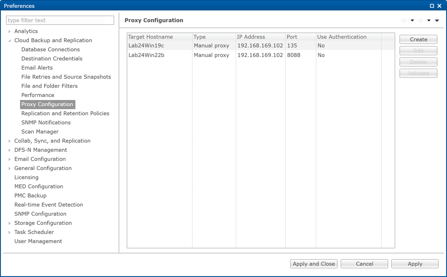Click the back navigation arrow icon
This screenshot has width=447, height=277.
click(x=404, y=20)
